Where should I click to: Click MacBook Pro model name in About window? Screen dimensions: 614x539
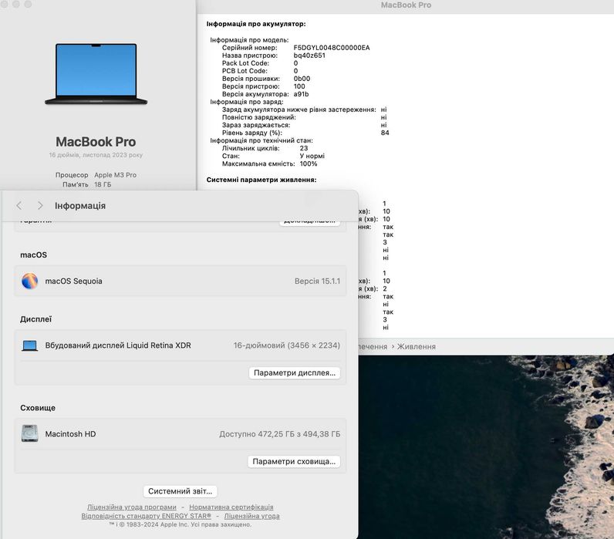point(96,142)
